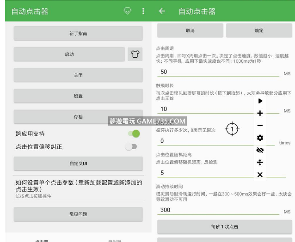Select the crosshair click target number 1
Screen dimensions: 295x242
pos(232,129)
